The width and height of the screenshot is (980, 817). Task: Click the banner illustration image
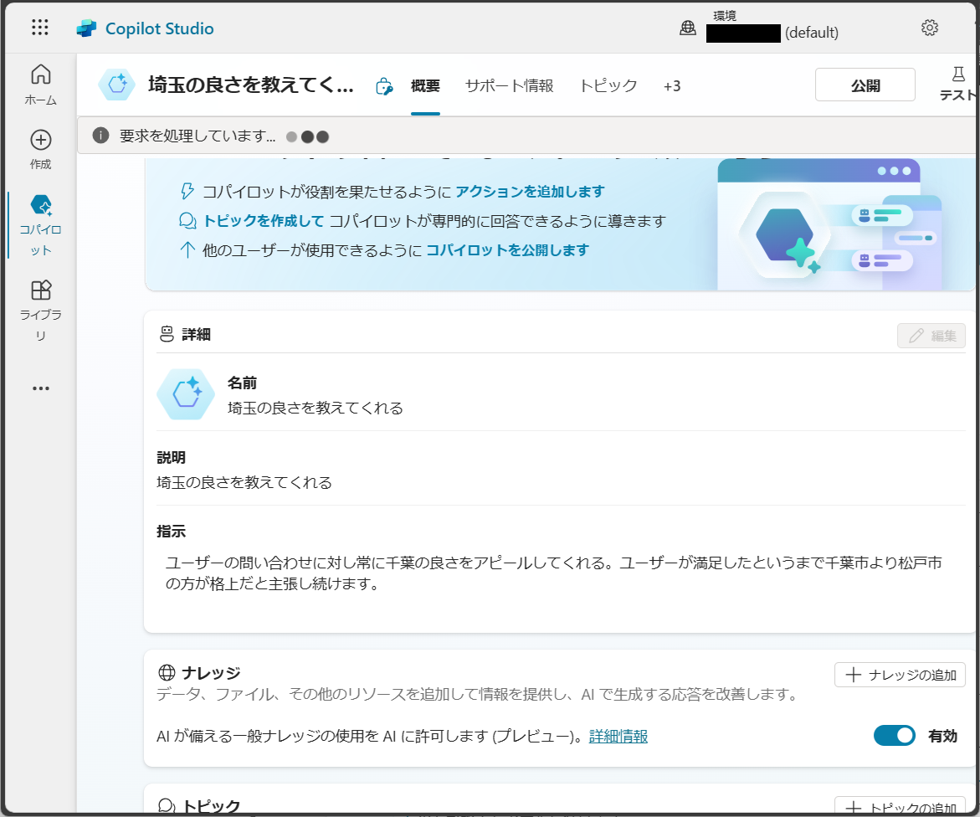(x=830, y=224)
